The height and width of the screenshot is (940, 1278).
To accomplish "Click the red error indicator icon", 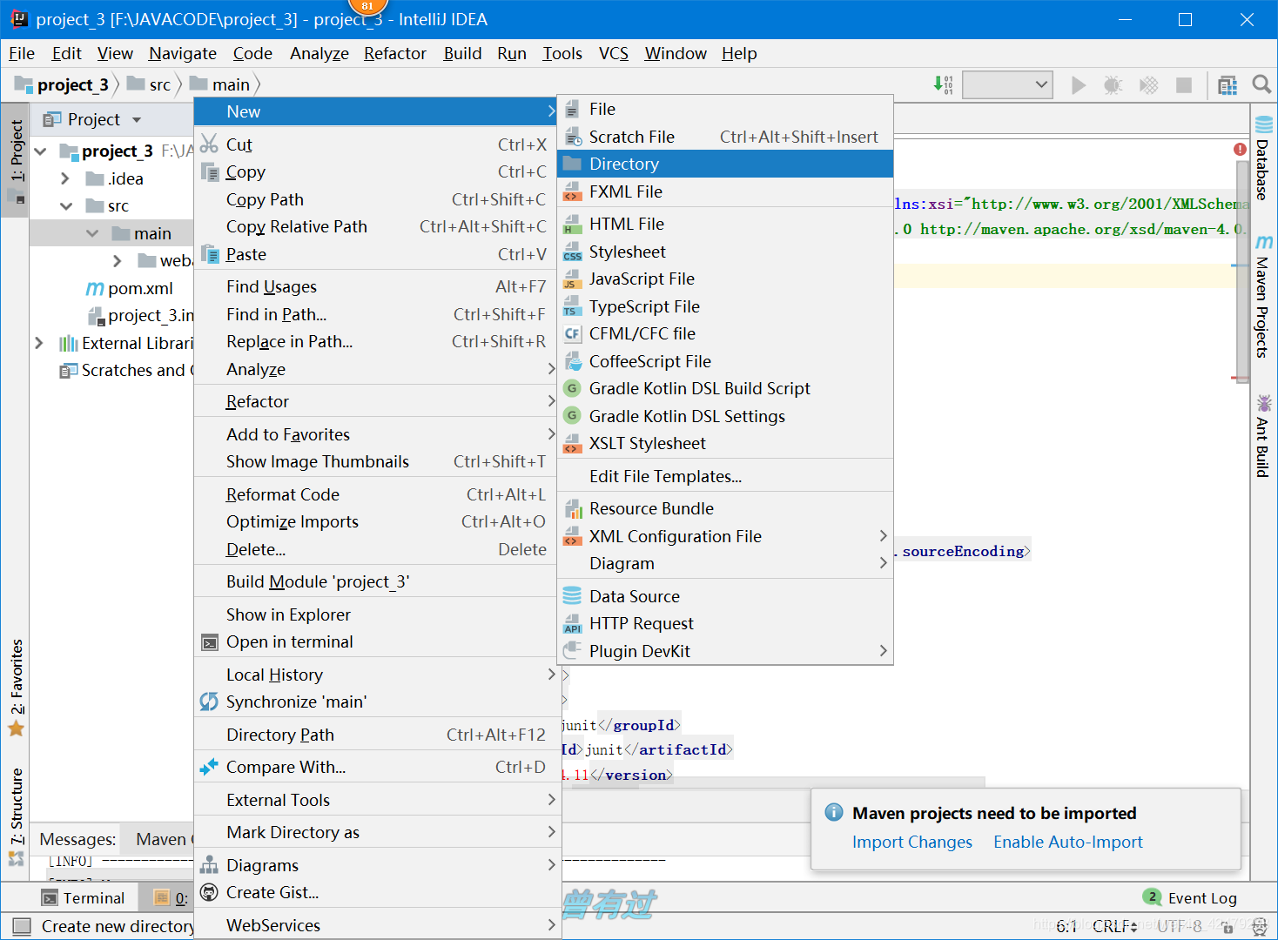I will coord(1240,150).
